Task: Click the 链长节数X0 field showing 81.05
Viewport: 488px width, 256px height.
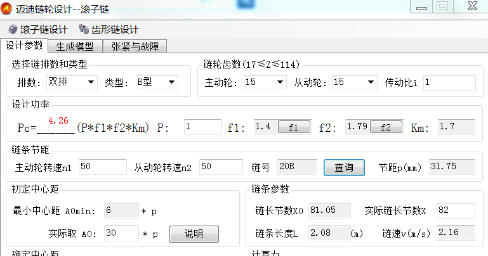Action: [329, 210]
